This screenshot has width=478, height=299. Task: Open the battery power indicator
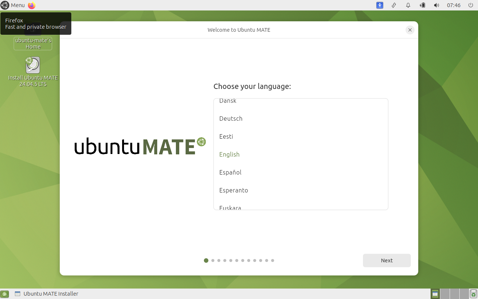(x=422, y=5)
